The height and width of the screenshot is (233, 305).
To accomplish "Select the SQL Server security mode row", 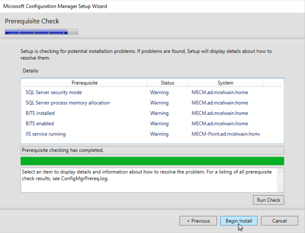I will coord(53,92).
